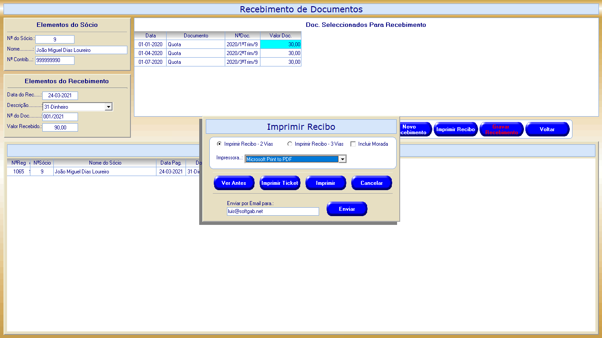The image size is (602, 338).
Task: Click the Ver Antes preview button
Action: coord(234,183)
